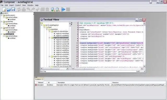Viewport: 167px width, 100px height.
Task: Click the Open folder toolbar icon
Action: point(9,9)
